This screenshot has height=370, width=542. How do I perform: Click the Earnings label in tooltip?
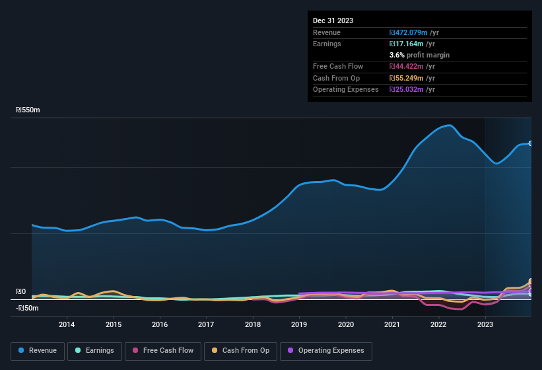327,44
